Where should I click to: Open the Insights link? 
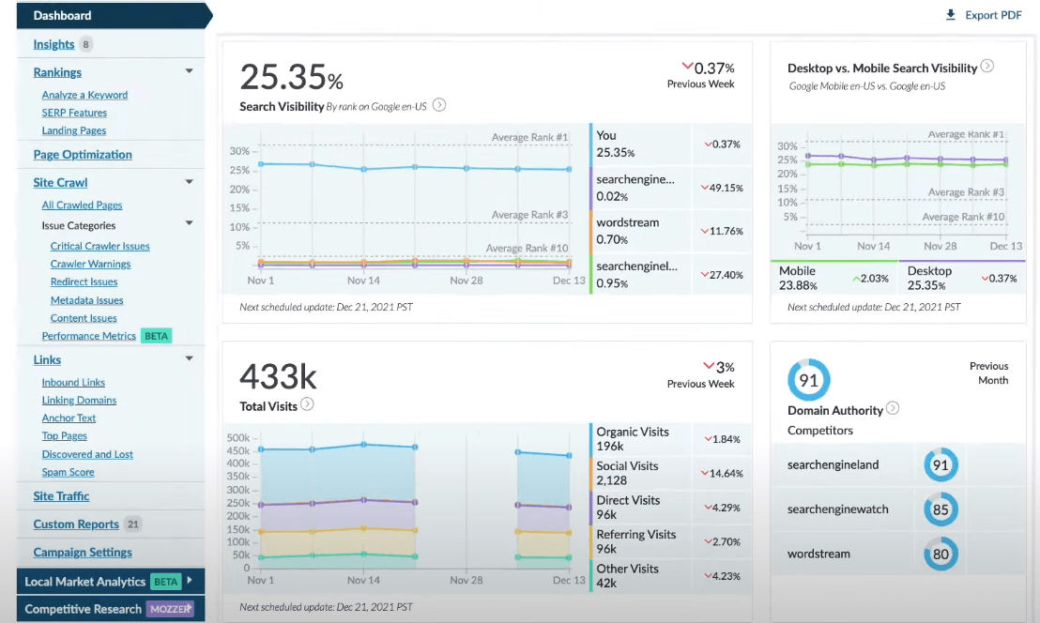54,44
